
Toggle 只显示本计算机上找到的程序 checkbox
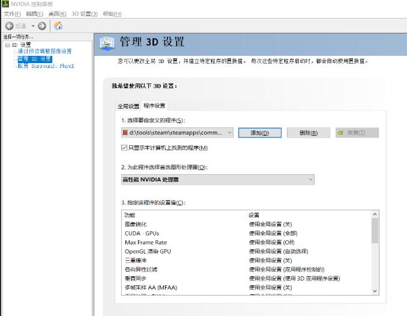[x=124, y=148]
